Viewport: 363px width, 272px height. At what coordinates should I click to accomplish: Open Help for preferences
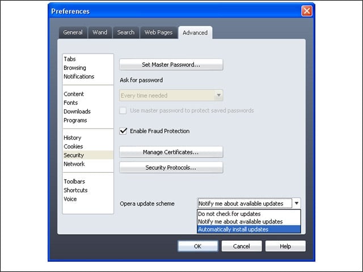point(285,246)
